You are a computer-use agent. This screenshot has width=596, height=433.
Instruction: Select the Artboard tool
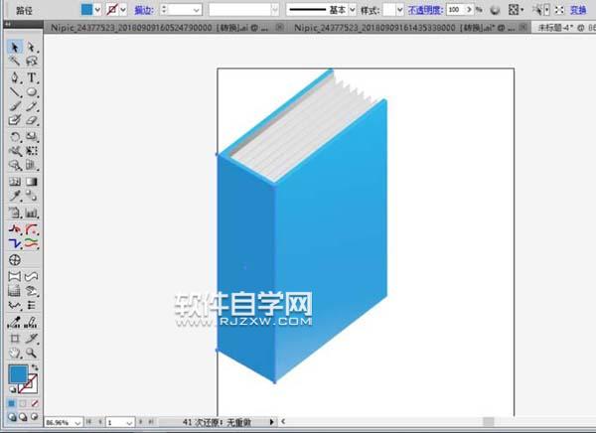point(15,338)
